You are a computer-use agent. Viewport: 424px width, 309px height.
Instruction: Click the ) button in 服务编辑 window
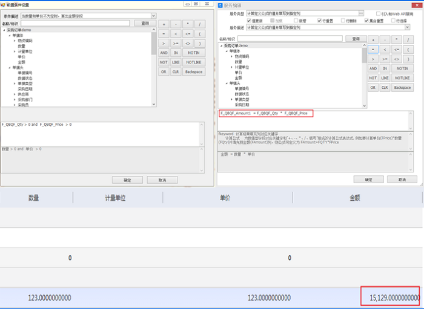pyautogui.click(x=408, y=59)
